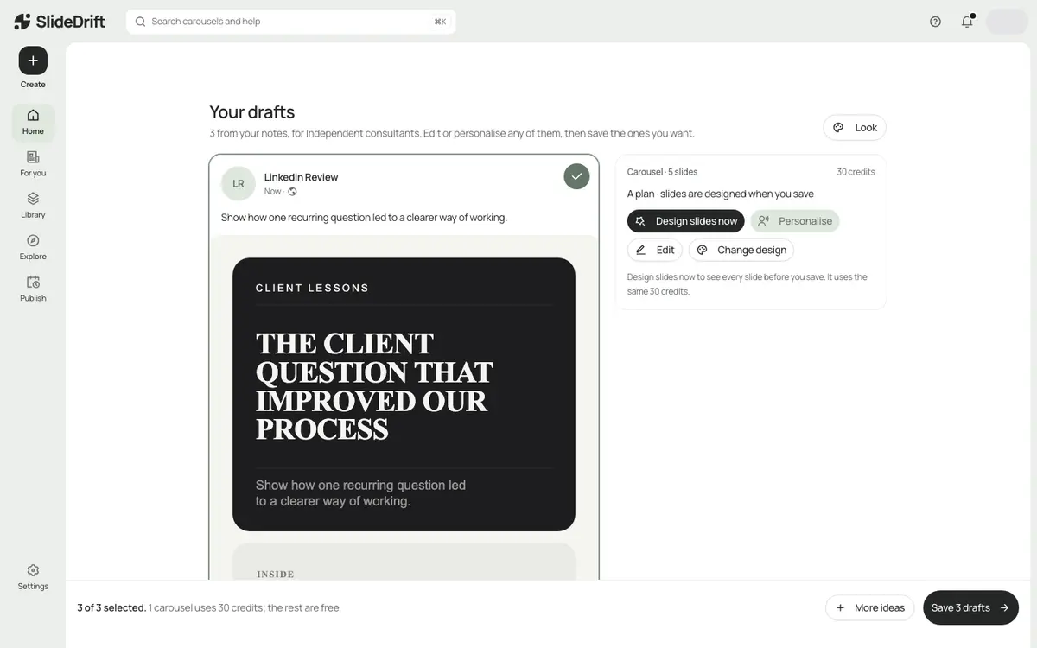Select the Client Lessons cover slide thumbnail
Screen dimensions: 1037x648
coord(404,395)
